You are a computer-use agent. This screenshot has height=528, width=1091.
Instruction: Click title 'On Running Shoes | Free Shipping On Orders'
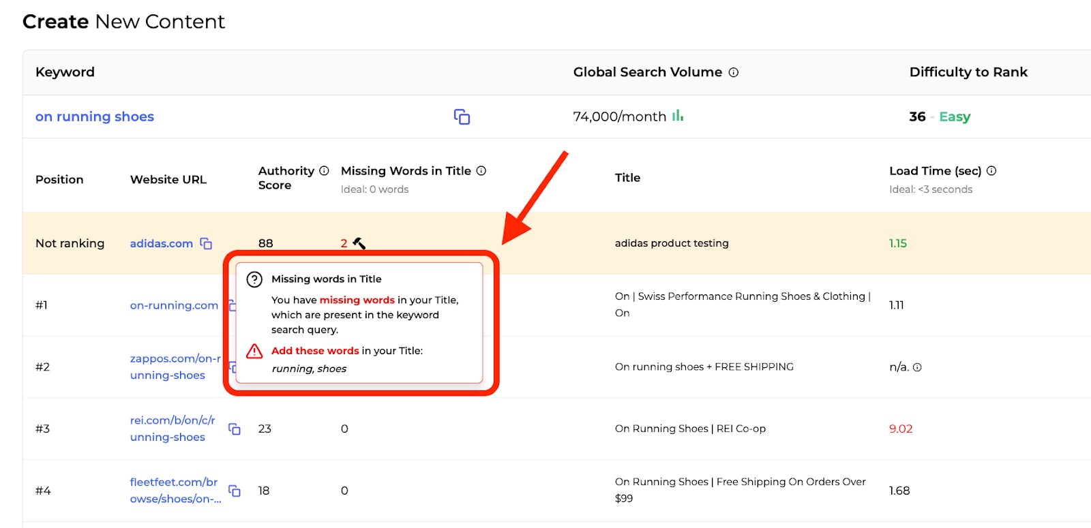pos(741,490)
